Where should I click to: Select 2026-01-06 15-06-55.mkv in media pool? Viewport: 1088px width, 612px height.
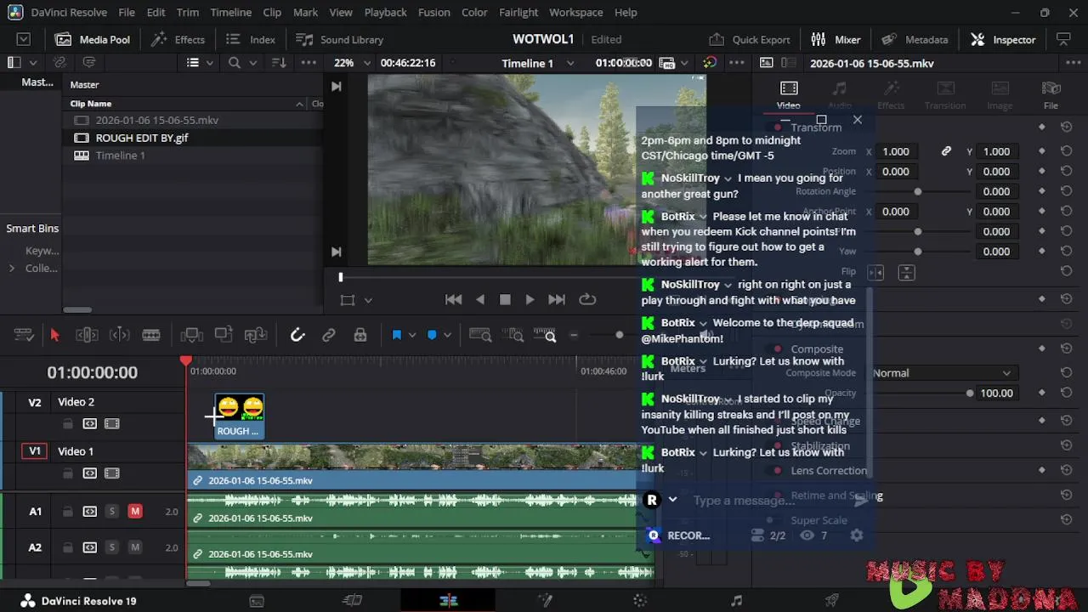pos(157,120)
